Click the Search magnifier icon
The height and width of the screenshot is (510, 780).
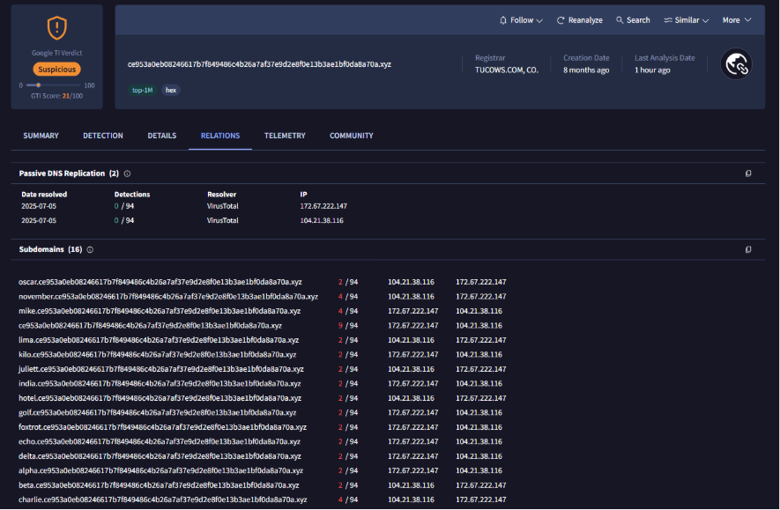pyautogui.click(x=620, y=20)
